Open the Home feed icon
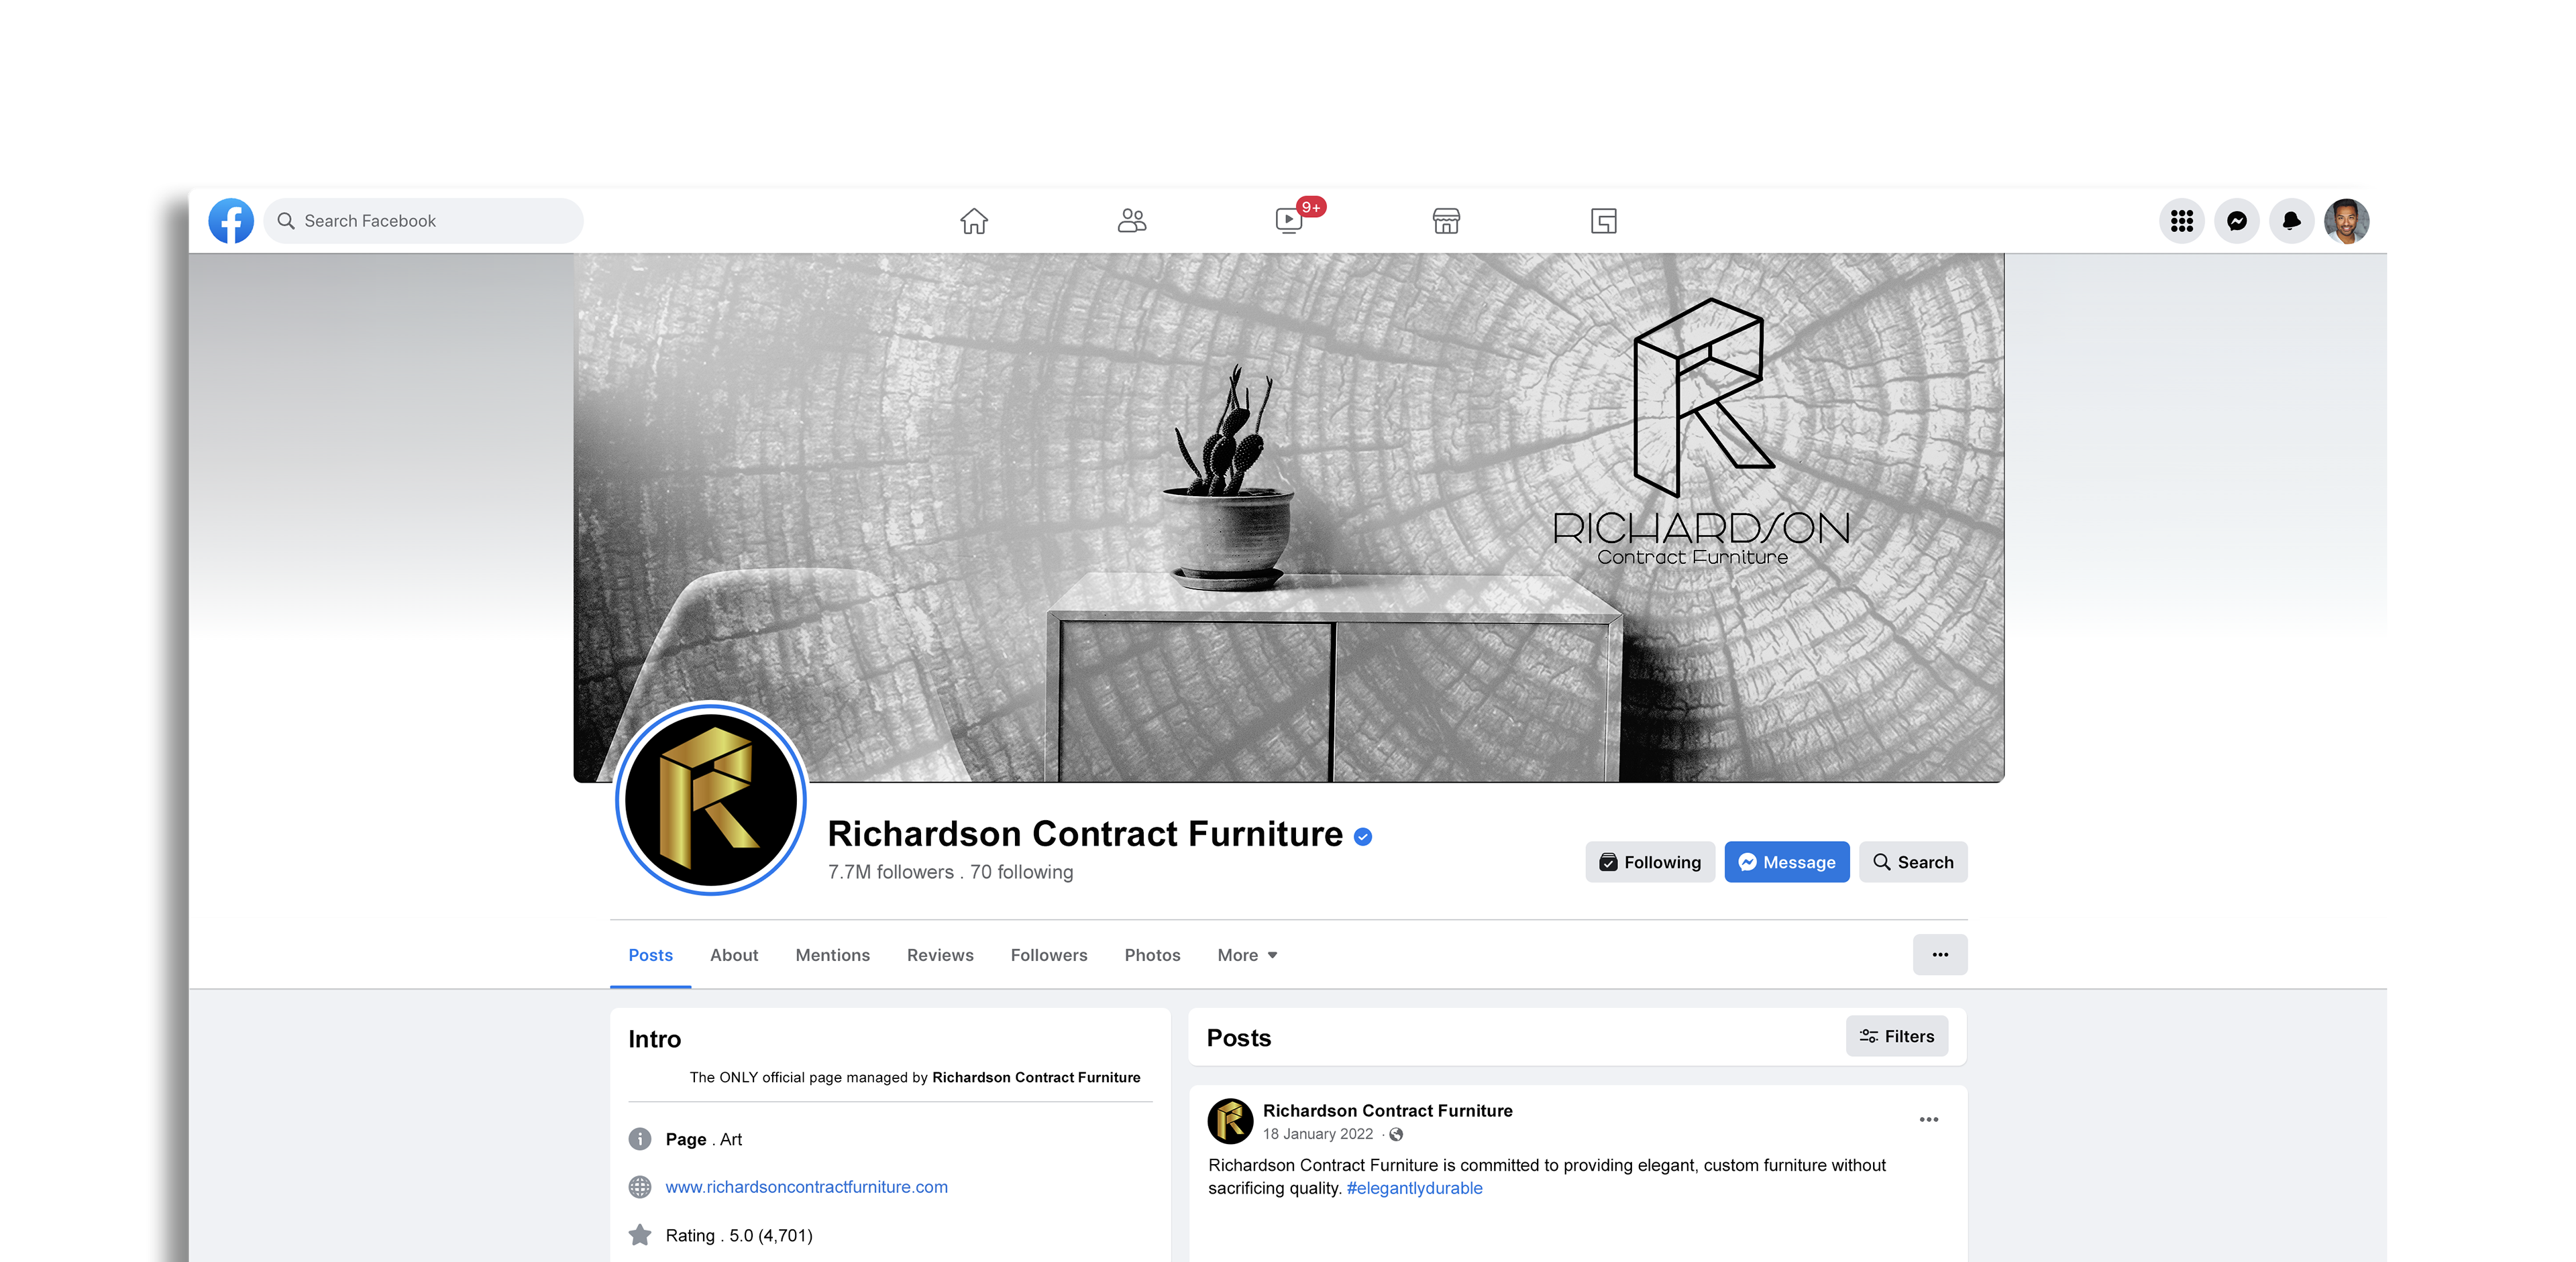This screenshot has height=1262, width=2576. tap(973, 221)
